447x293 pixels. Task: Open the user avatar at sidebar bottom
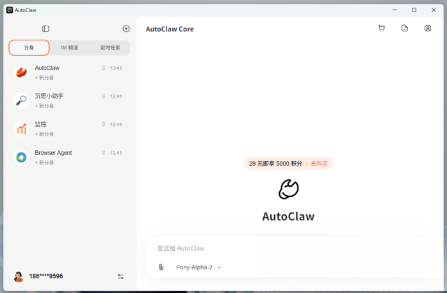(x=19, y=276)
